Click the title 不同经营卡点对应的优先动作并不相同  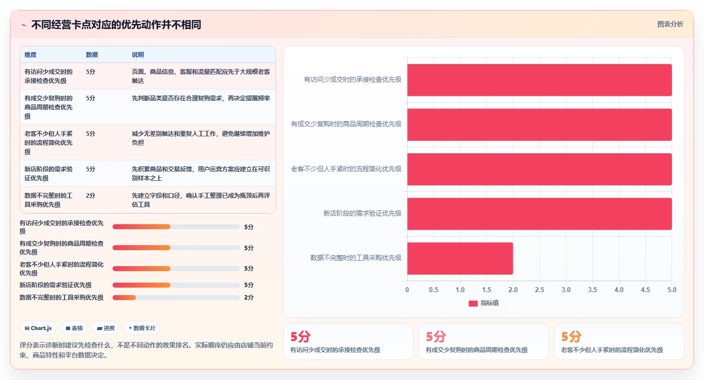point(116,25)
